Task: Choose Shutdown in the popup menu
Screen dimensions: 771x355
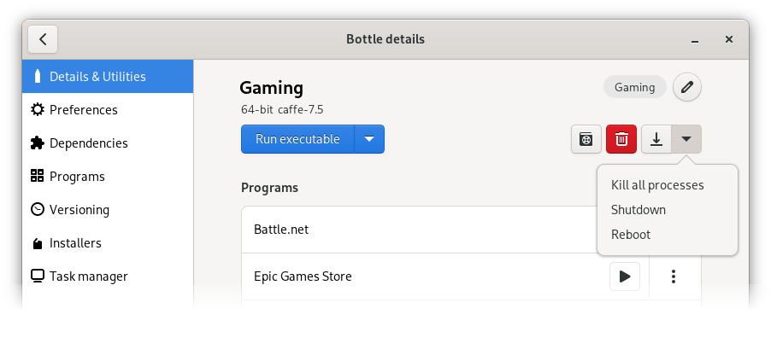Action: click(639, 210)
